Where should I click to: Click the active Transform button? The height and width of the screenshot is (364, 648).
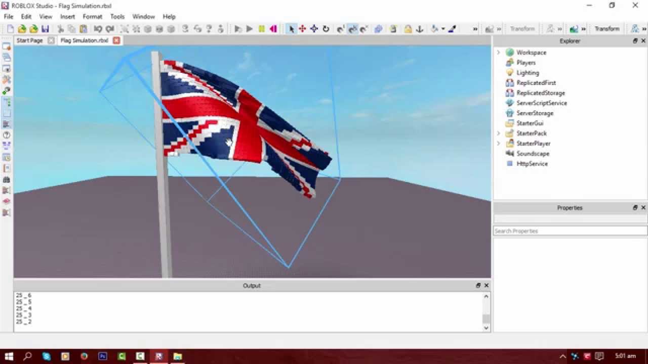tap(607, 29)
